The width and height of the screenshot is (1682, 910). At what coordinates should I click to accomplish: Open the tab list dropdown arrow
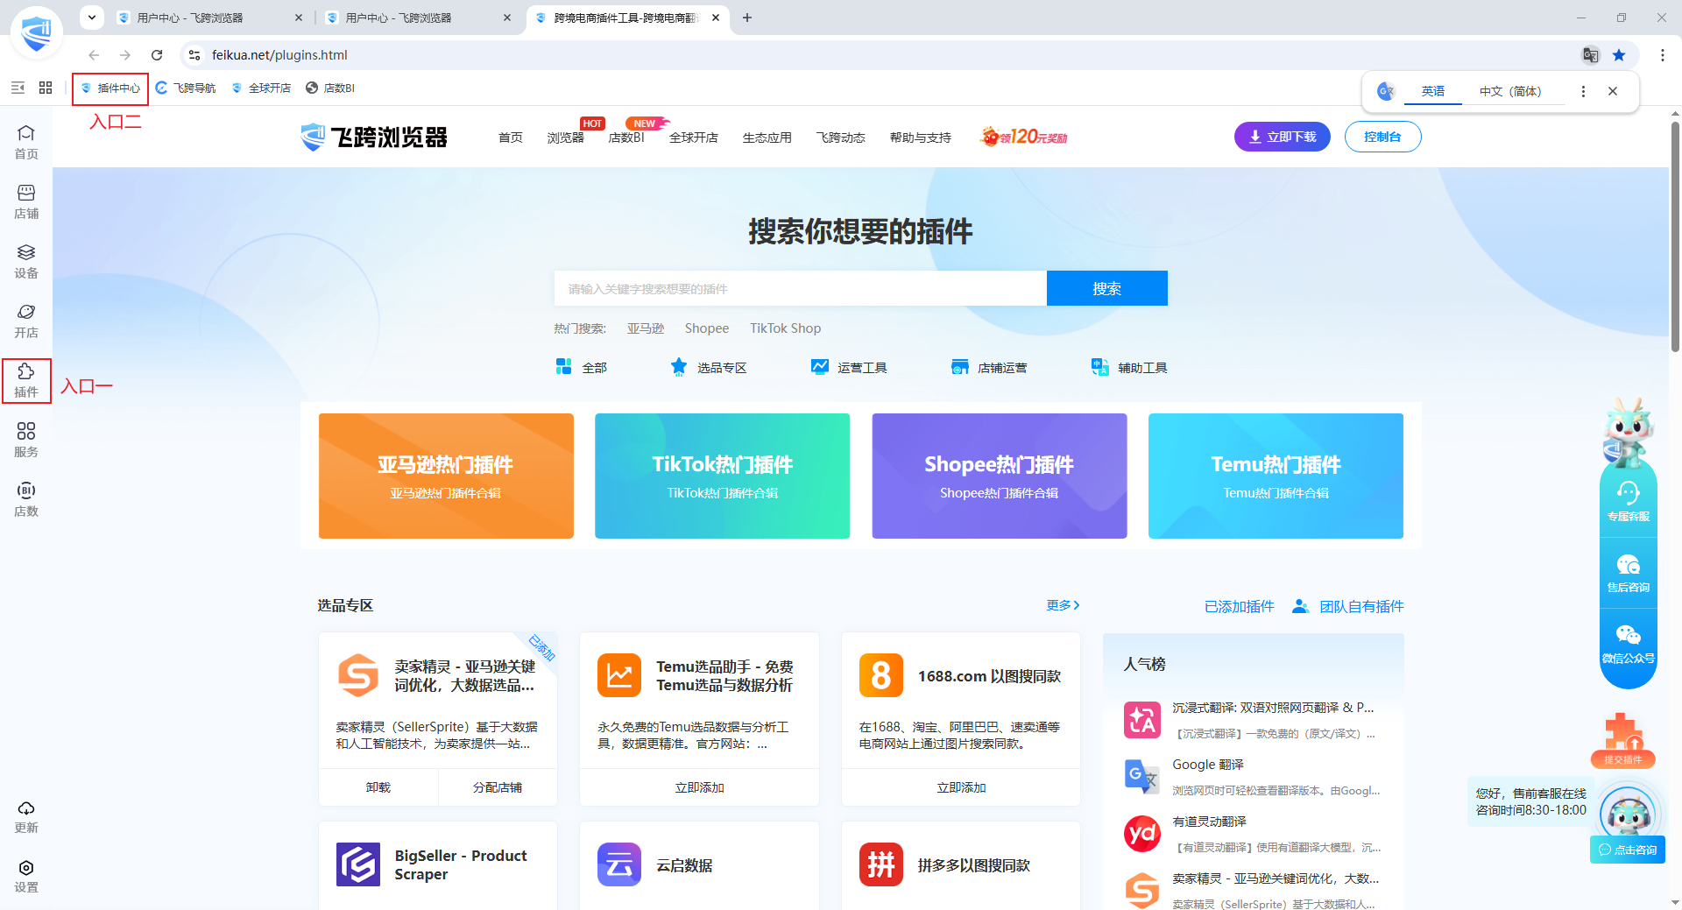click(x=92, y=18)
